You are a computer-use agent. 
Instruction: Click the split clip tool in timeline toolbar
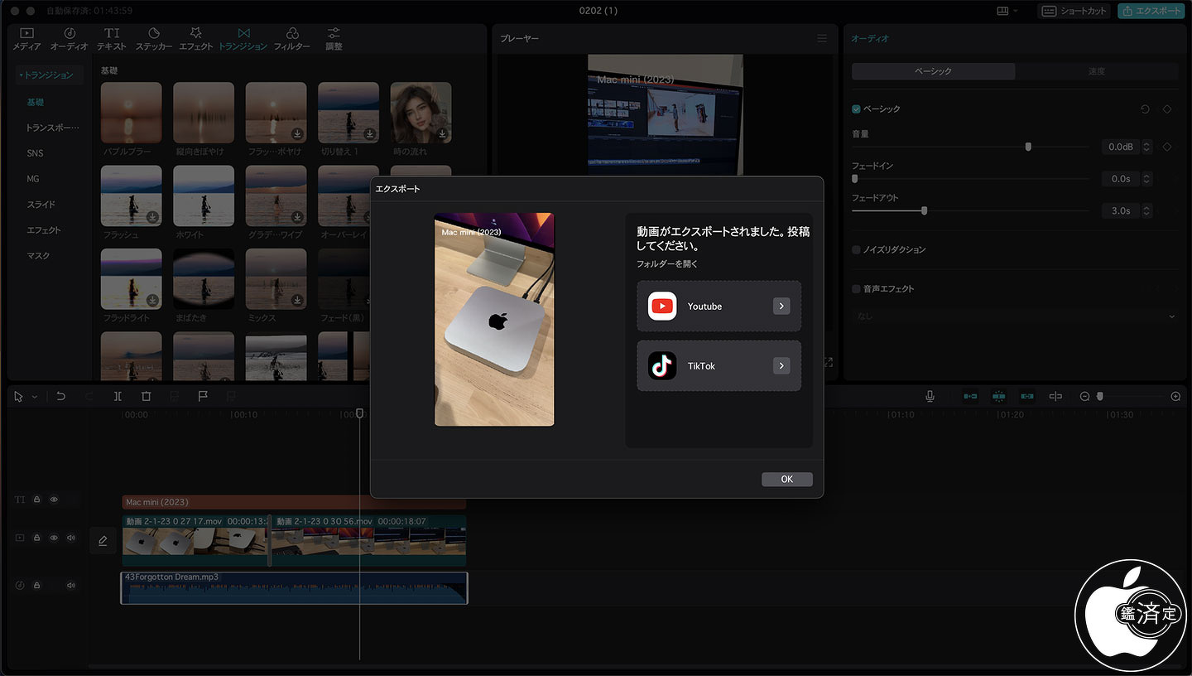coord(118,397)
